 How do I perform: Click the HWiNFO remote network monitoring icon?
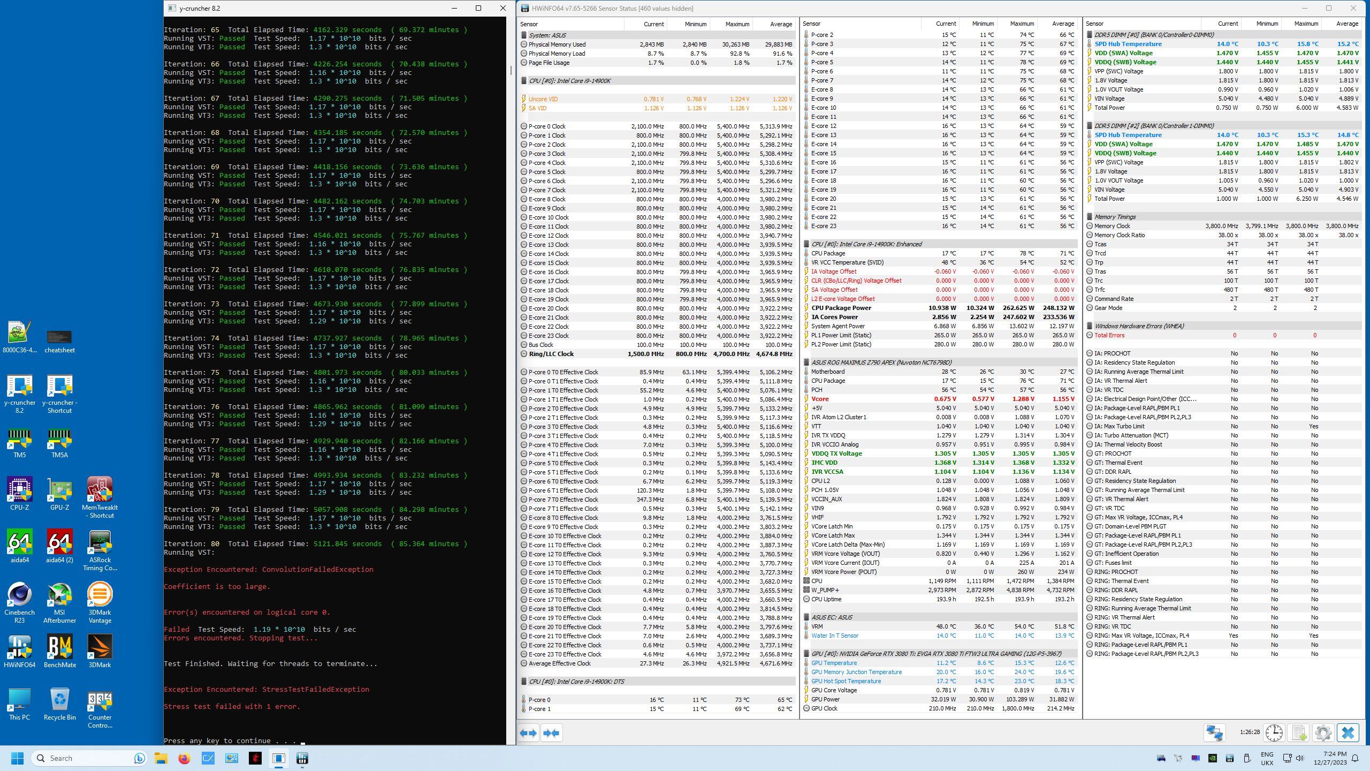point(1214,732)
